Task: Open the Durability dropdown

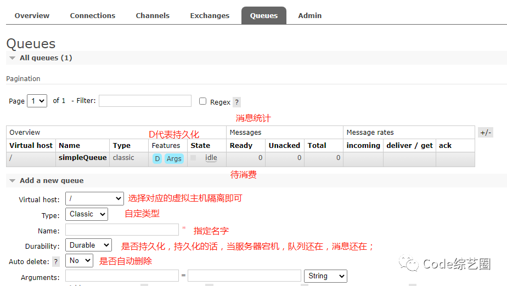Action: (88, 245)
